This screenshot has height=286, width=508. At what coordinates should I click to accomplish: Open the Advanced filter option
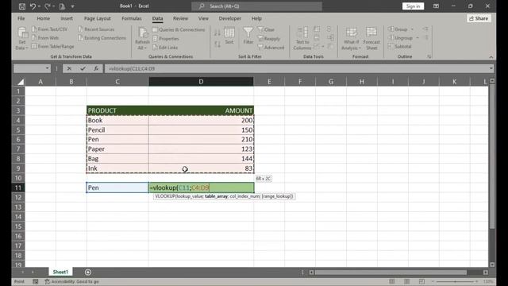pyautogui.click(x=271, y=48)
